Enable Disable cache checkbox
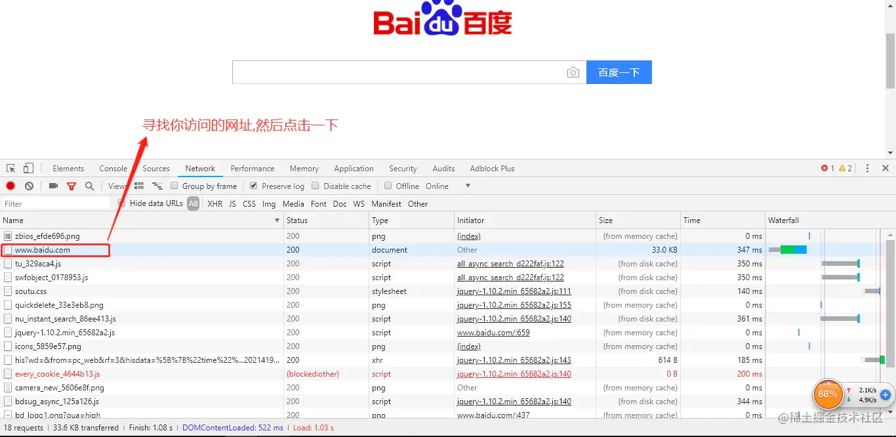The width and height of the screenshot is (896, 437). coord(316,186)
